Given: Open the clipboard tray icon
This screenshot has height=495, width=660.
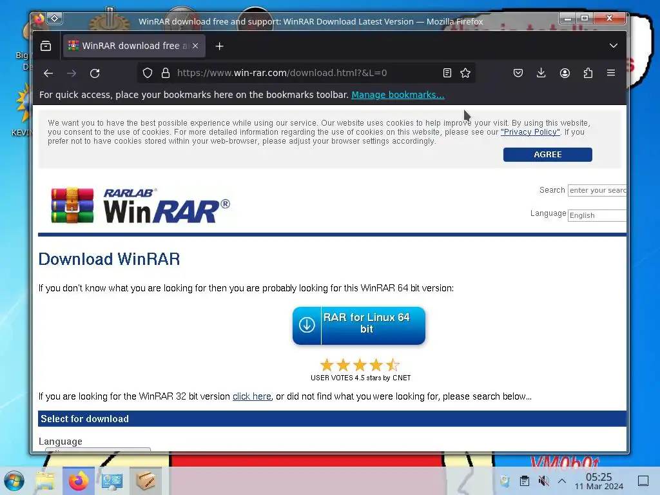Looking at the screenshot, I should (x=525, y=481).
